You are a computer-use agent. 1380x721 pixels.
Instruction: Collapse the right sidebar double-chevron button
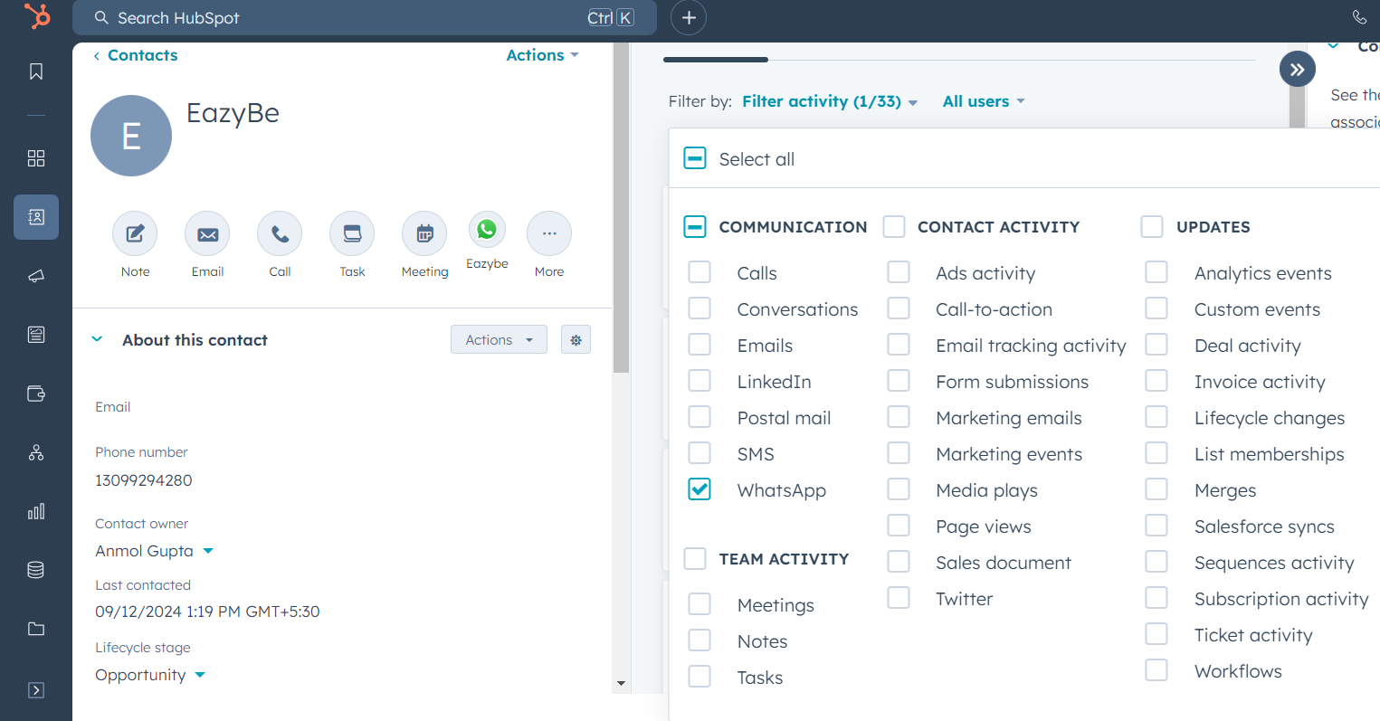click(x=1298, y=70)
